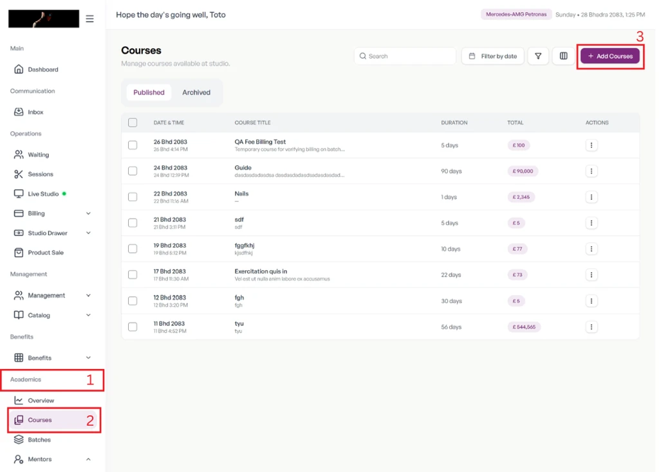Collapse the Mentors submenu chevron
Viewport: 659px width, 472px height.
[x=88, y=459]
